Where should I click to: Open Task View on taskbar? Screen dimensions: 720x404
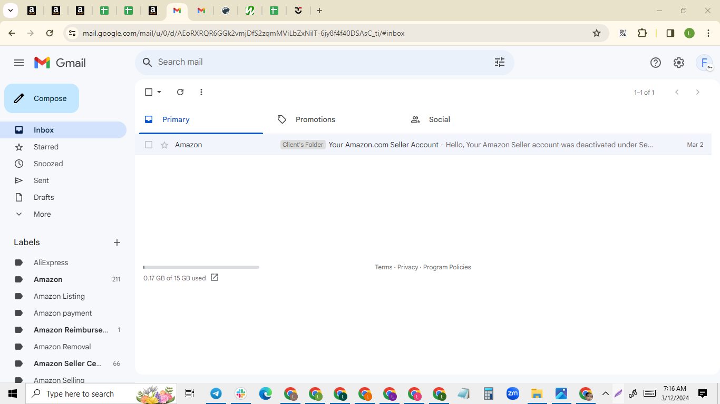point(190,393)
